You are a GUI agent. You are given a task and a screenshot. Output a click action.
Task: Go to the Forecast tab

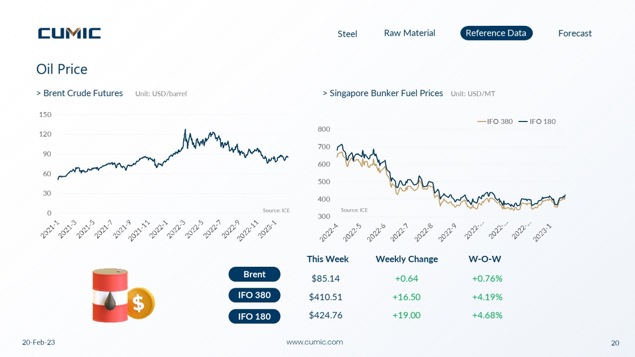pos(575,33)
